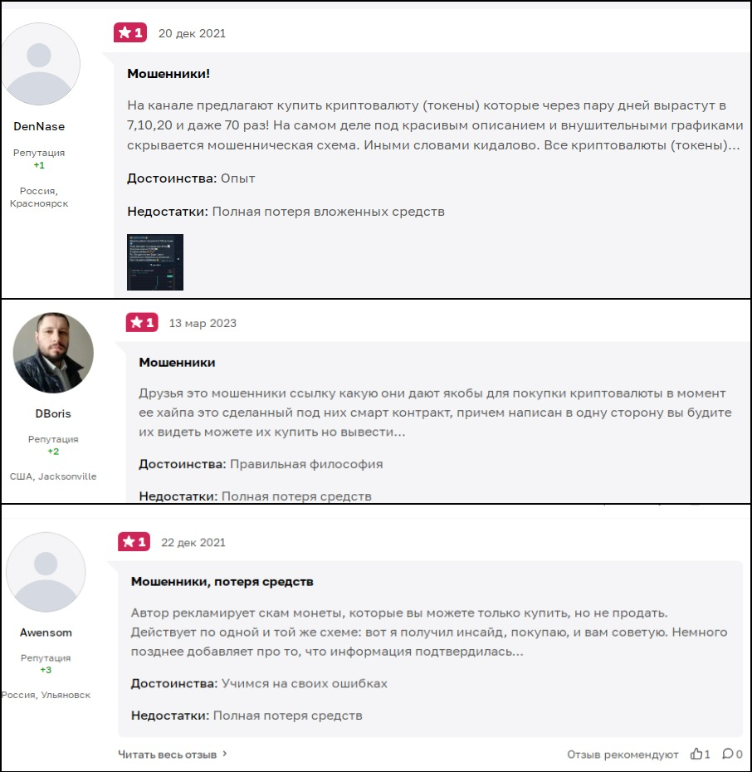Viewport: 752px width, 772px height.
Task: Like the Awensom review with thumbs-up icon
Action: tap(696, 755)
